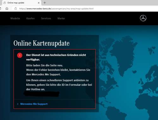The image size is (158, 120).
Task: Click the red error exclamation icon
Action: pos(20,55)
